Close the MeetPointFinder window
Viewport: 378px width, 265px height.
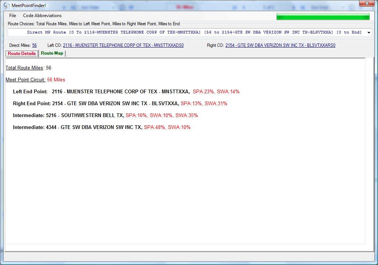[x=367, y=3]
